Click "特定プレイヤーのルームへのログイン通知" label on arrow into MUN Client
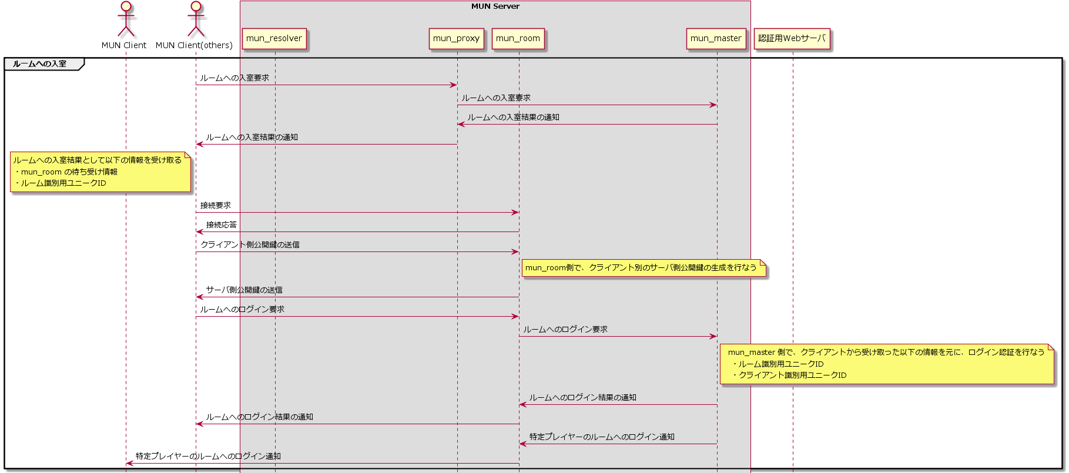The image size is (1069, 473). (208, 457)
